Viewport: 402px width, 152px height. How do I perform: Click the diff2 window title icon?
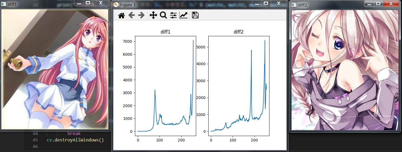(x=294, y=5)
